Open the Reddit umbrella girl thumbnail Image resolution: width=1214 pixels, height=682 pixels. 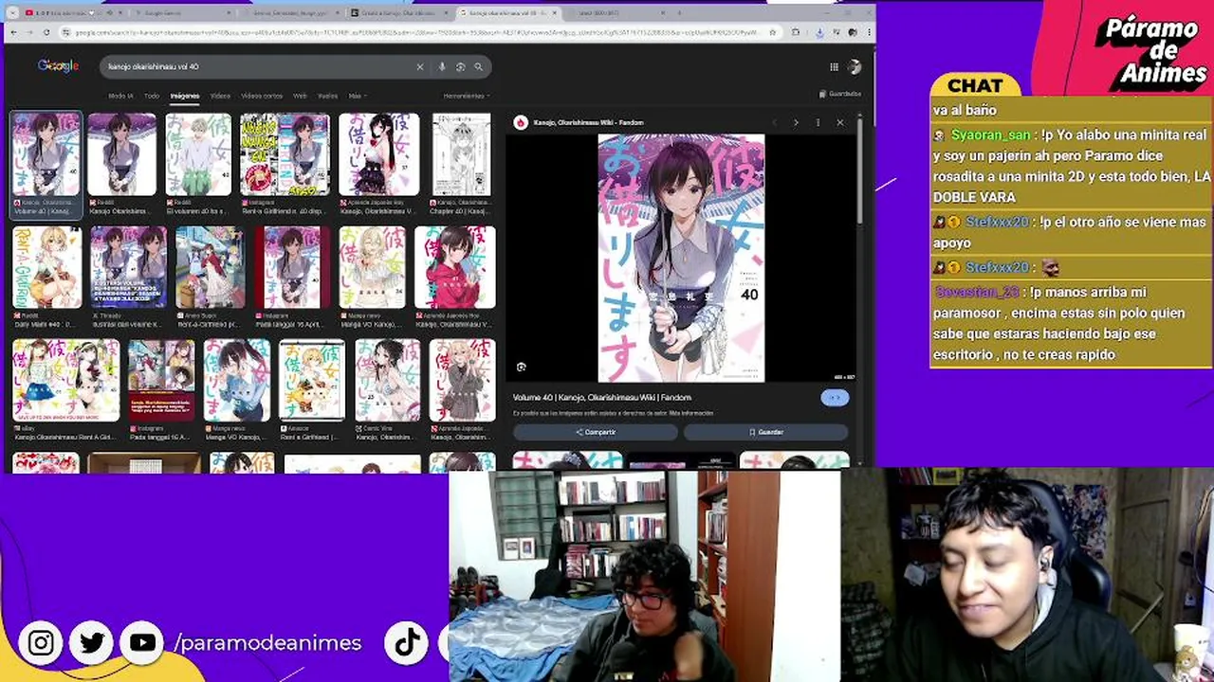point(122,154)
